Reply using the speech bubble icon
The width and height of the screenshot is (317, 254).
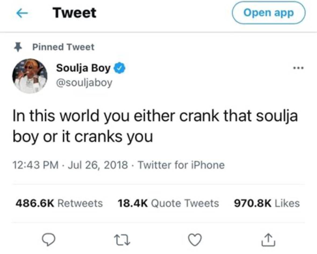pyautogui.click(x=48, y=239)
